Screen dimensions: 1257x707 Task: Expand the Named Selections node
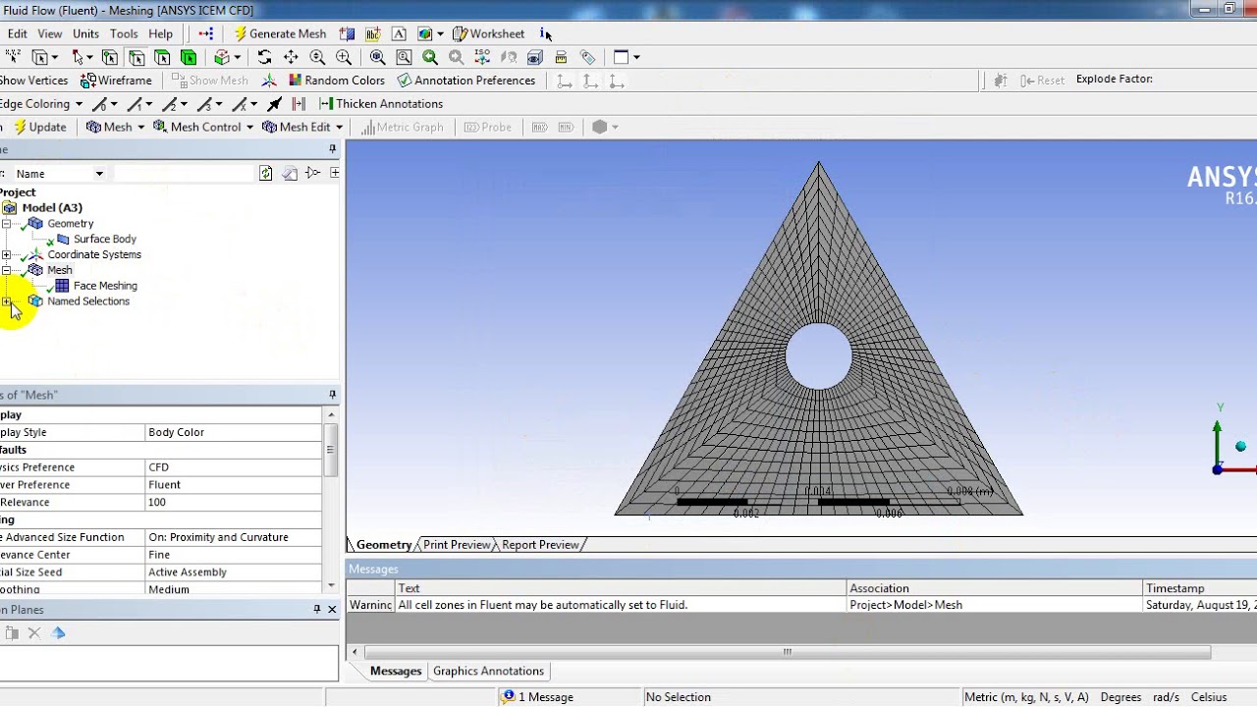coord(6,301)
